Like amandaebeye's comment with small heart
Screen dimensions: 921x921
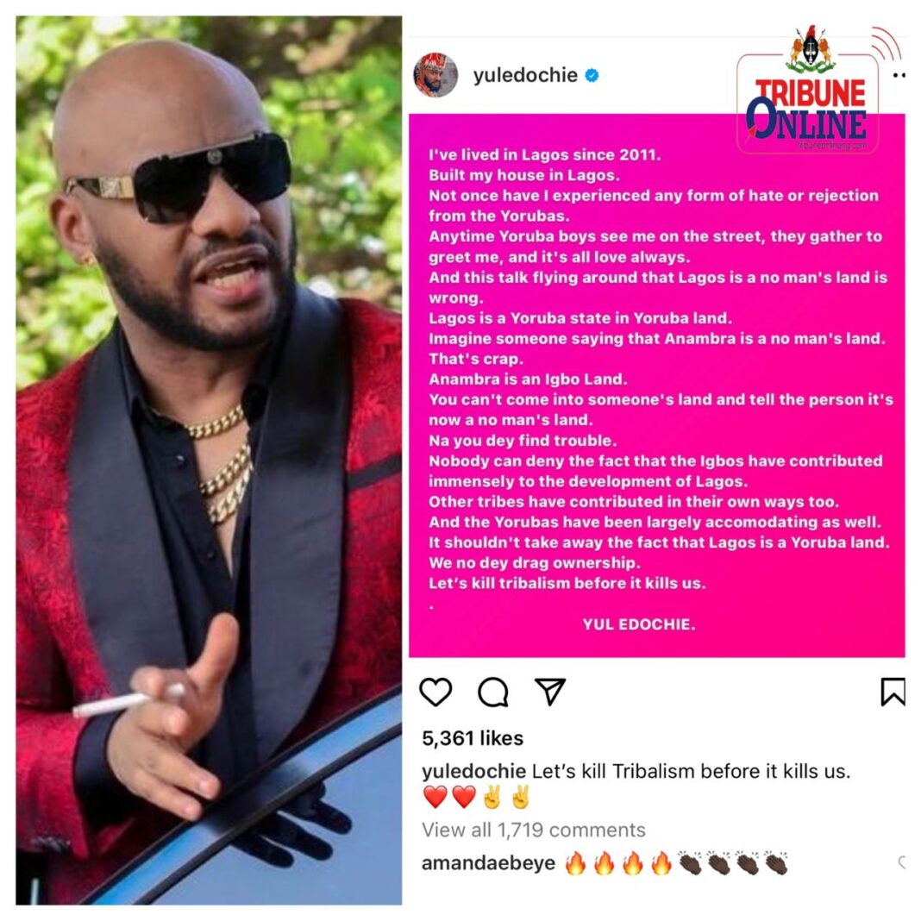[x=902, y=862]
